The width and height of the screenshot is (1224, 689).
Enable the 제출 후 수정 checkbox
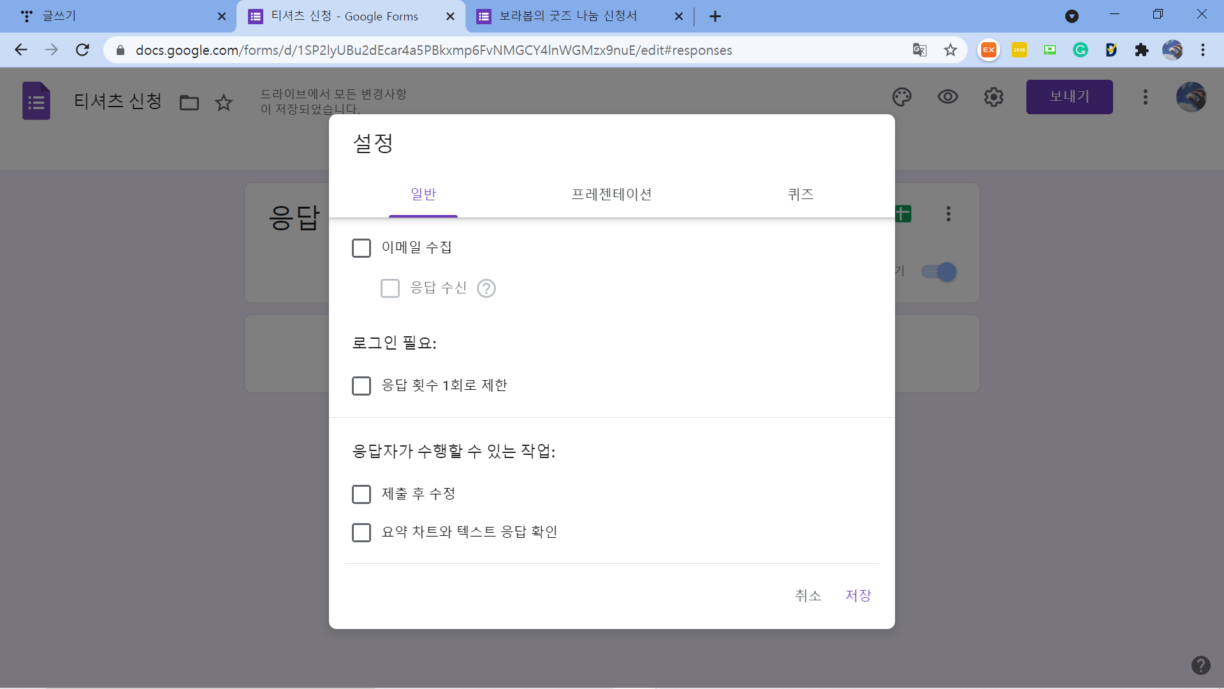pyautogui.click(x=361, y=494)
